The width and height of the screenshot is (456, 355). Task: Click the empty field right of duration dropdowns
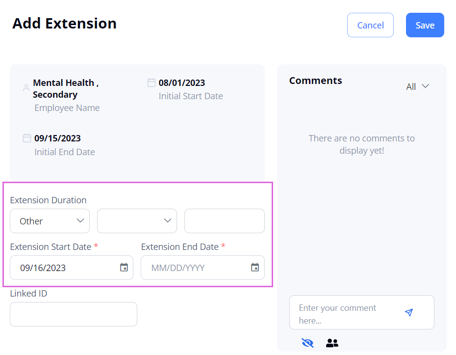point(224,221)
